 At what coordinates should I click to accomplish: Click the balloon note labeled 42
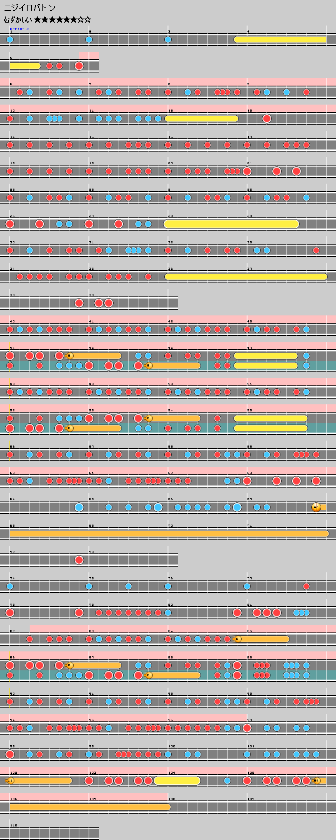pos(316,507)
